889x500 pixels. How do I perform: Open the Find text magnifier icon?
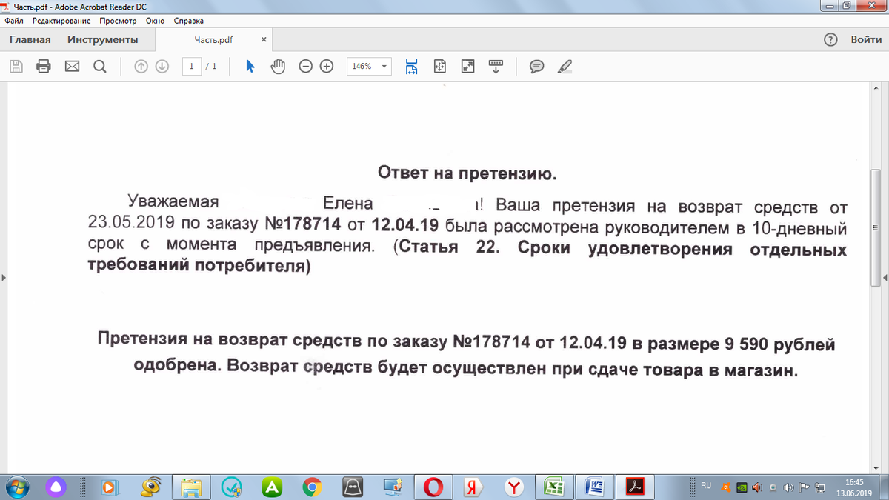[100, 67]
